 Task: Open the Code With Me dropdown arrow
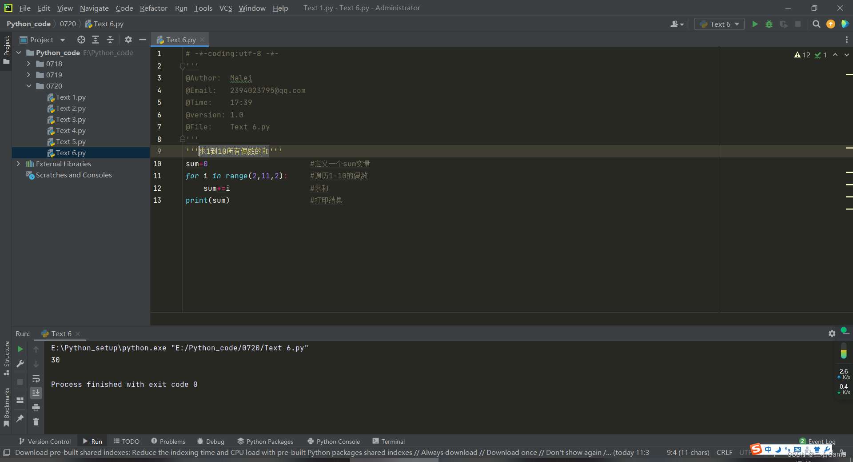pos(682,24)
